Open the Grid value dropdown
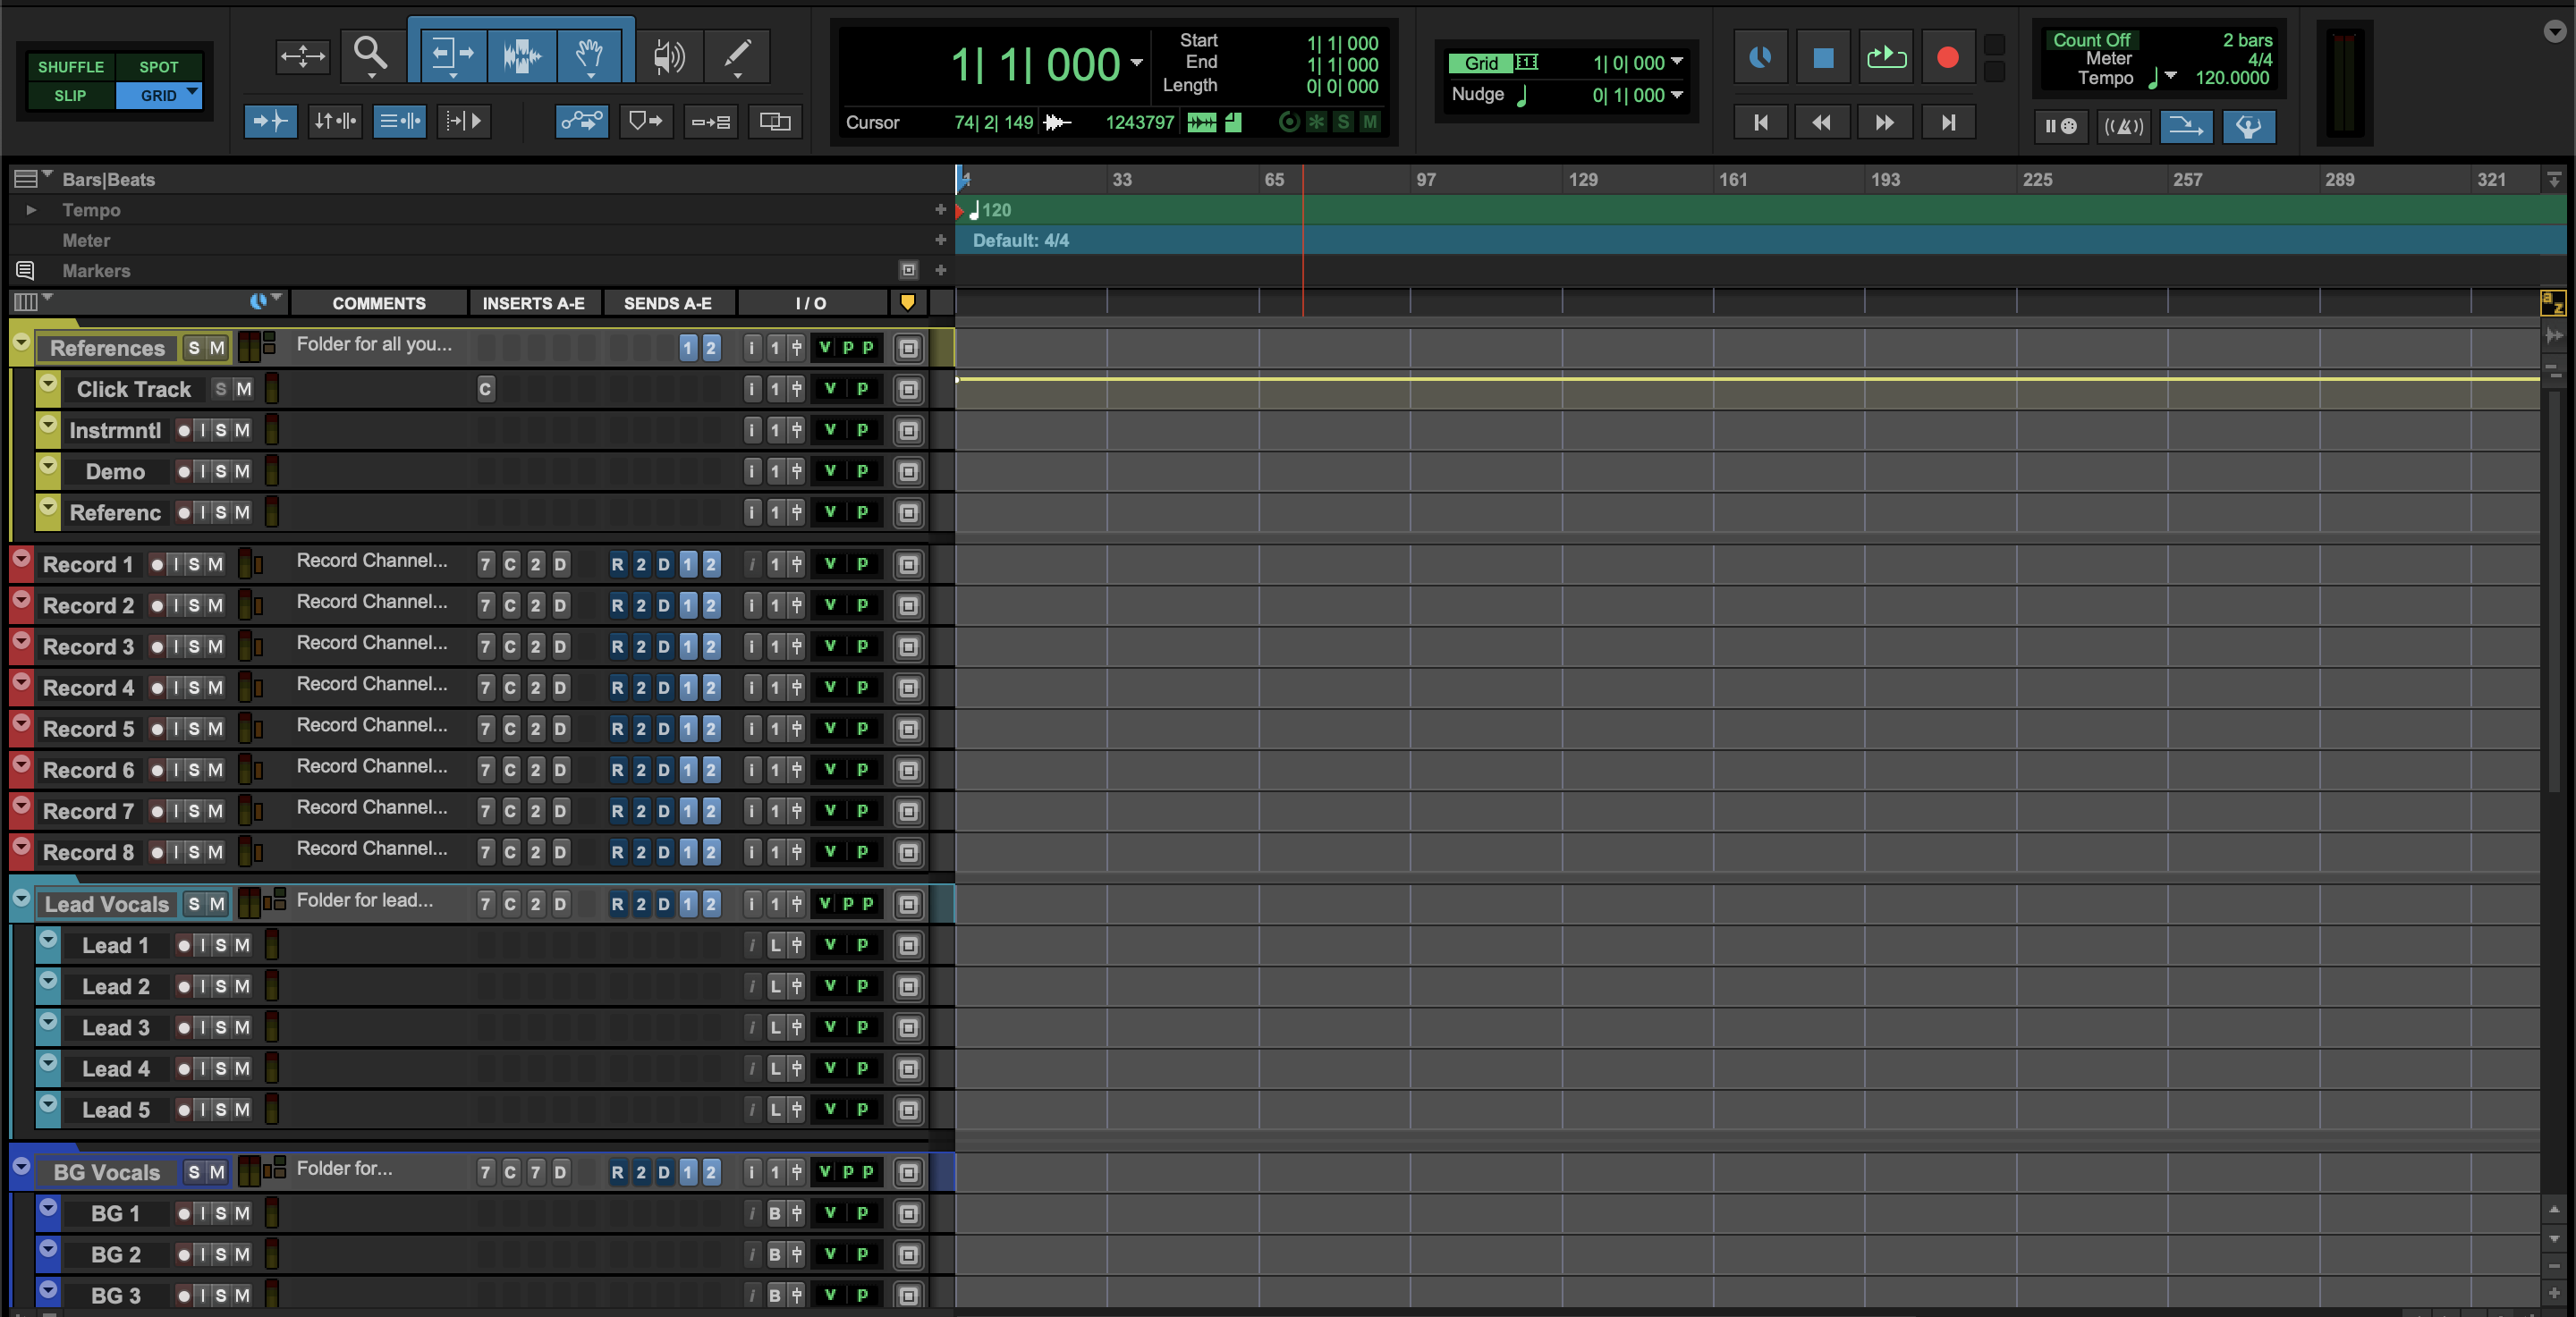 (x=1677, y=62)
